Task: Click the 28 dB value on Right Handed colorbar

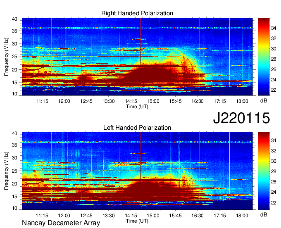Action: pos(274,59)
